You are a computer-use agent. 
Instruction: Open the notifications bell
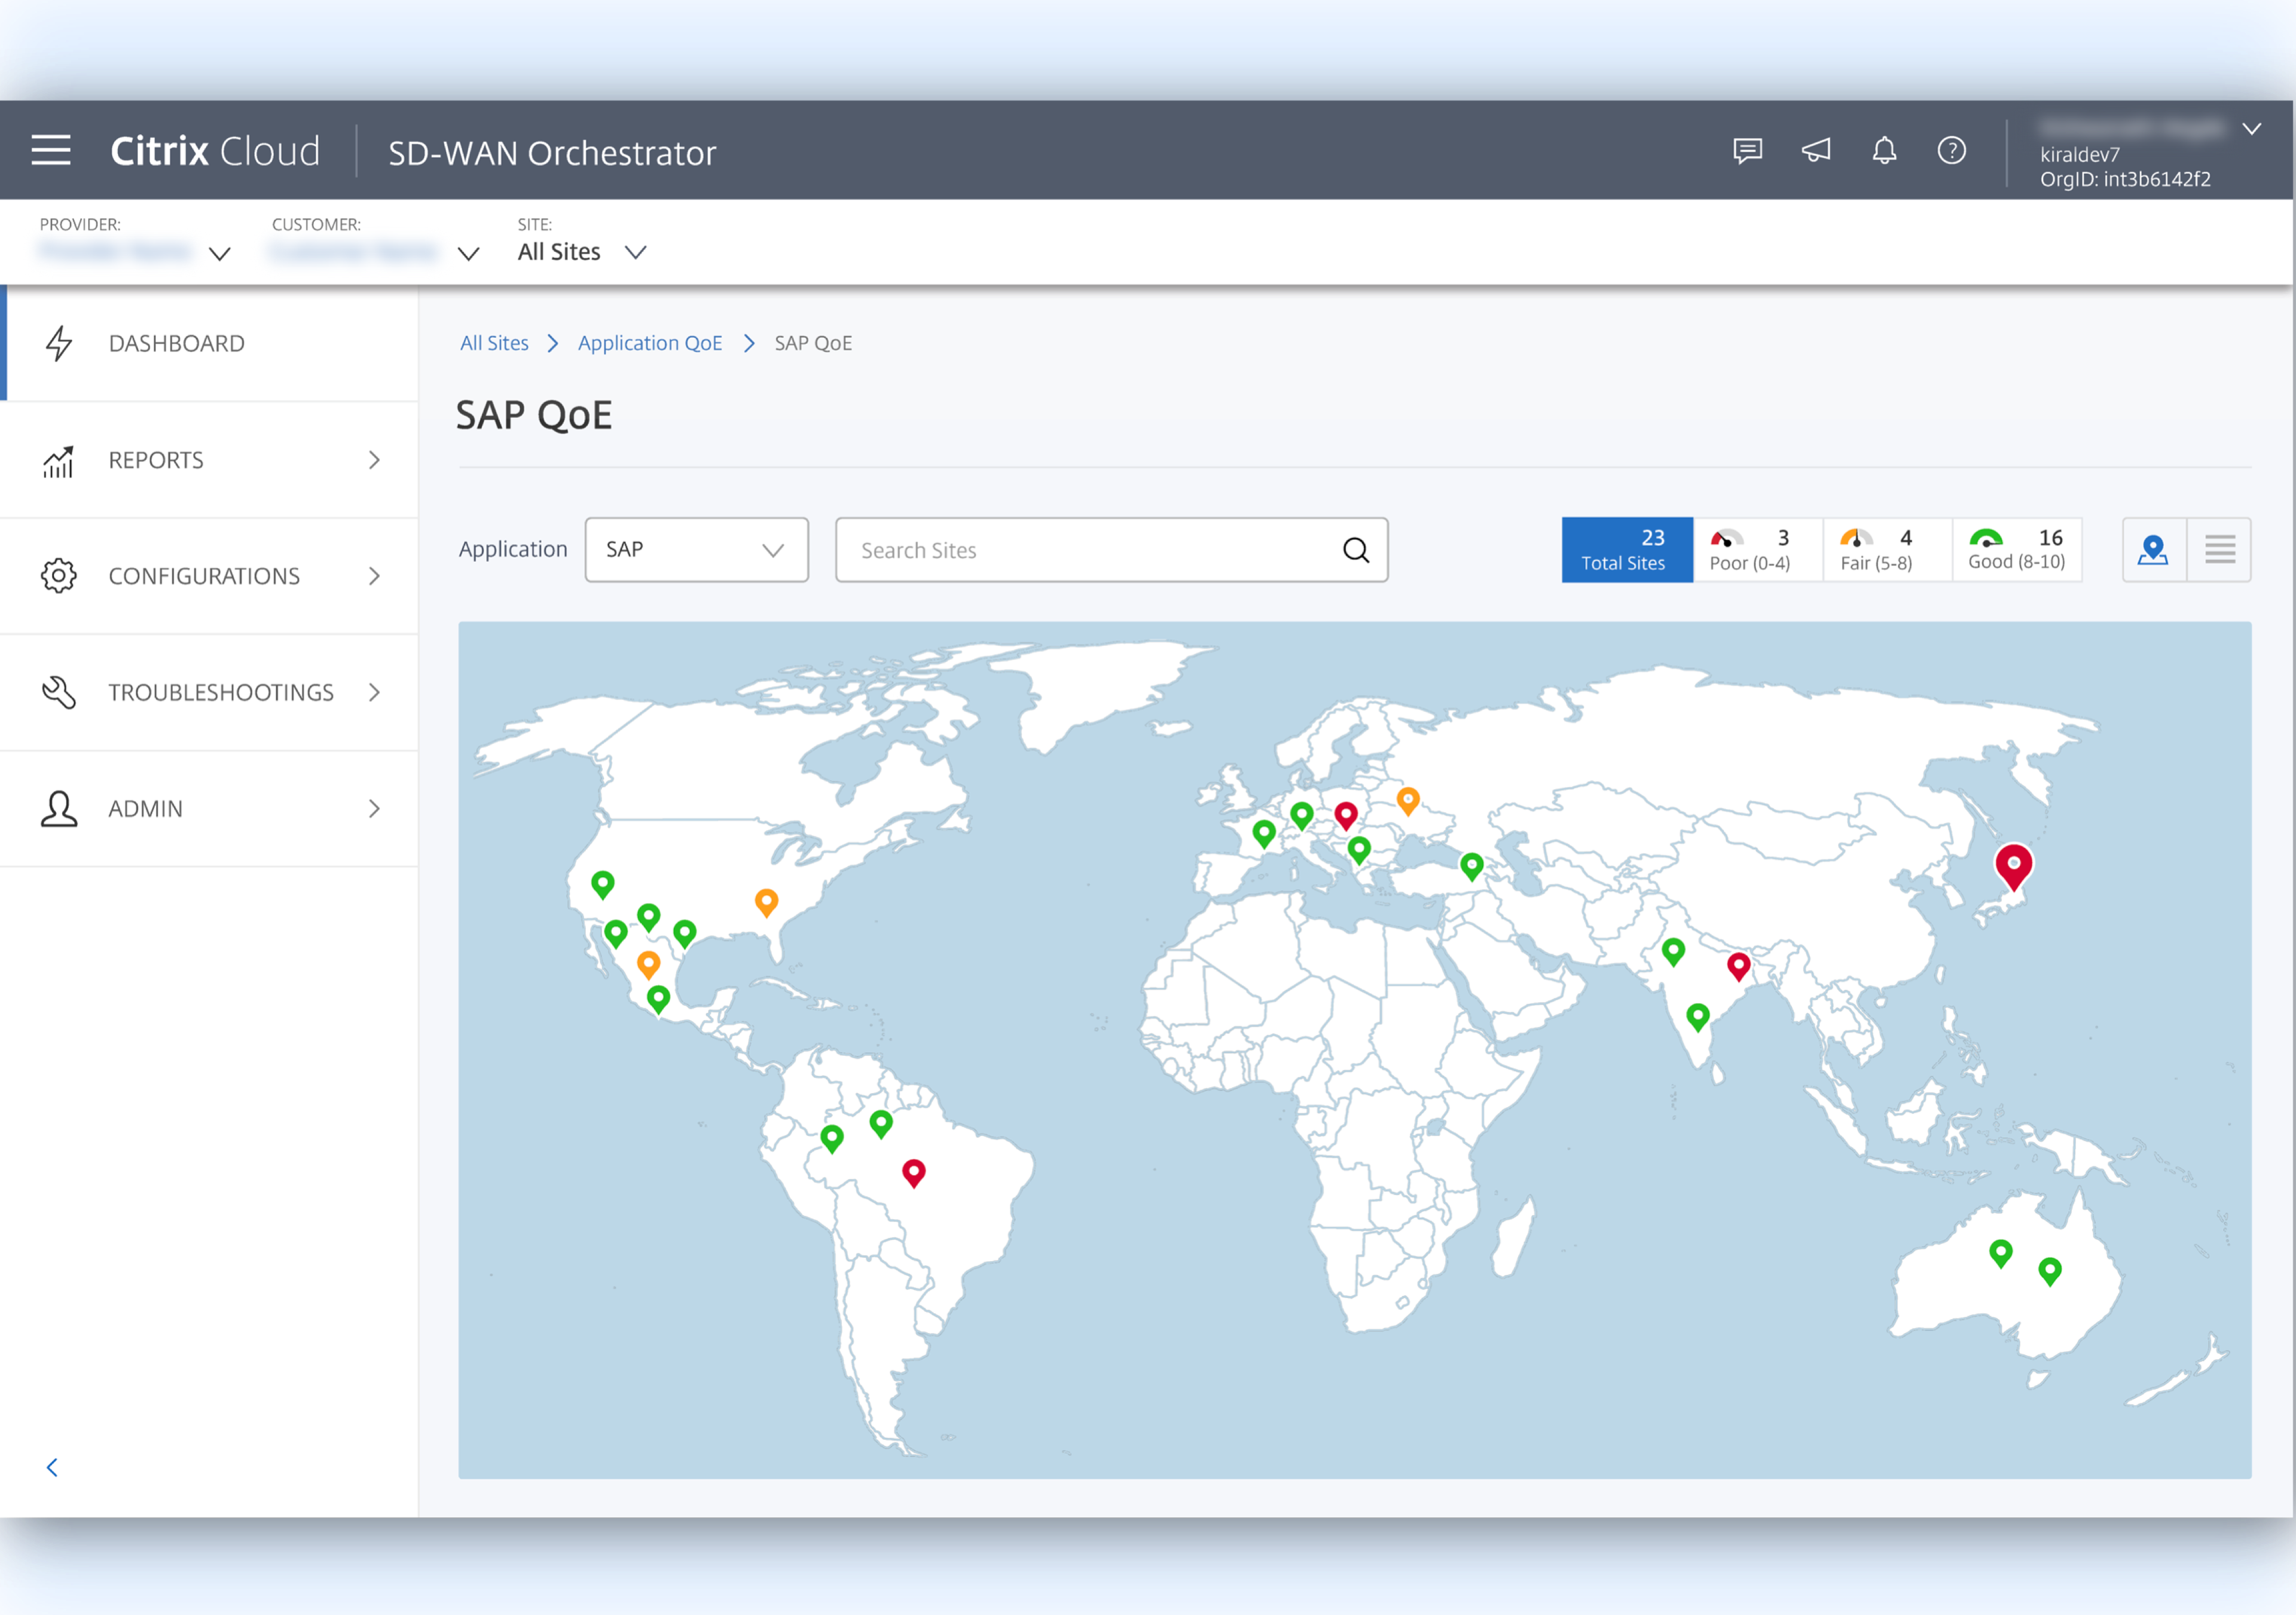[x=1884, y=151]
